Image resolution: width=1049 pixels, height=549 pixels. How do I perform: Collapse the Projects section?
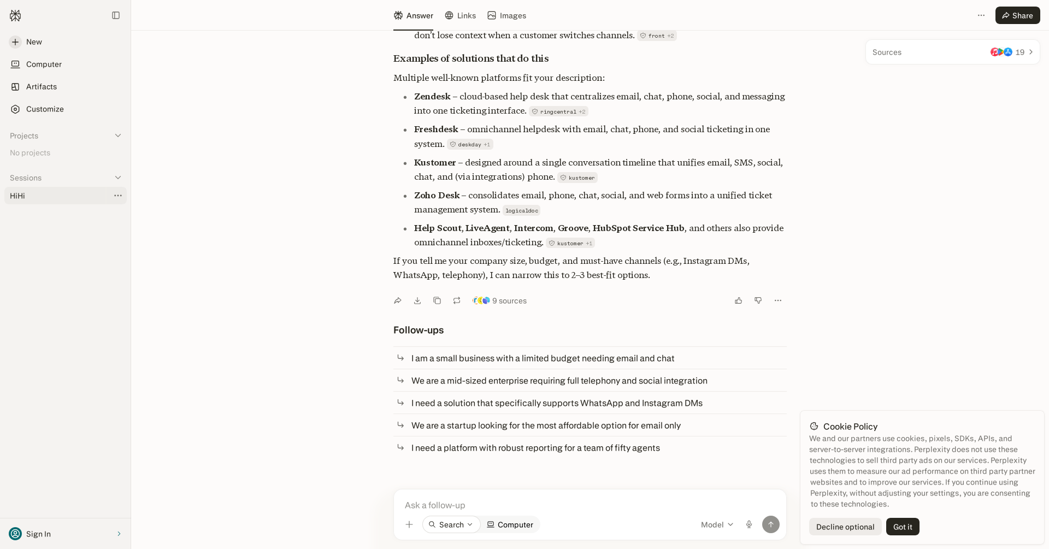118,135
